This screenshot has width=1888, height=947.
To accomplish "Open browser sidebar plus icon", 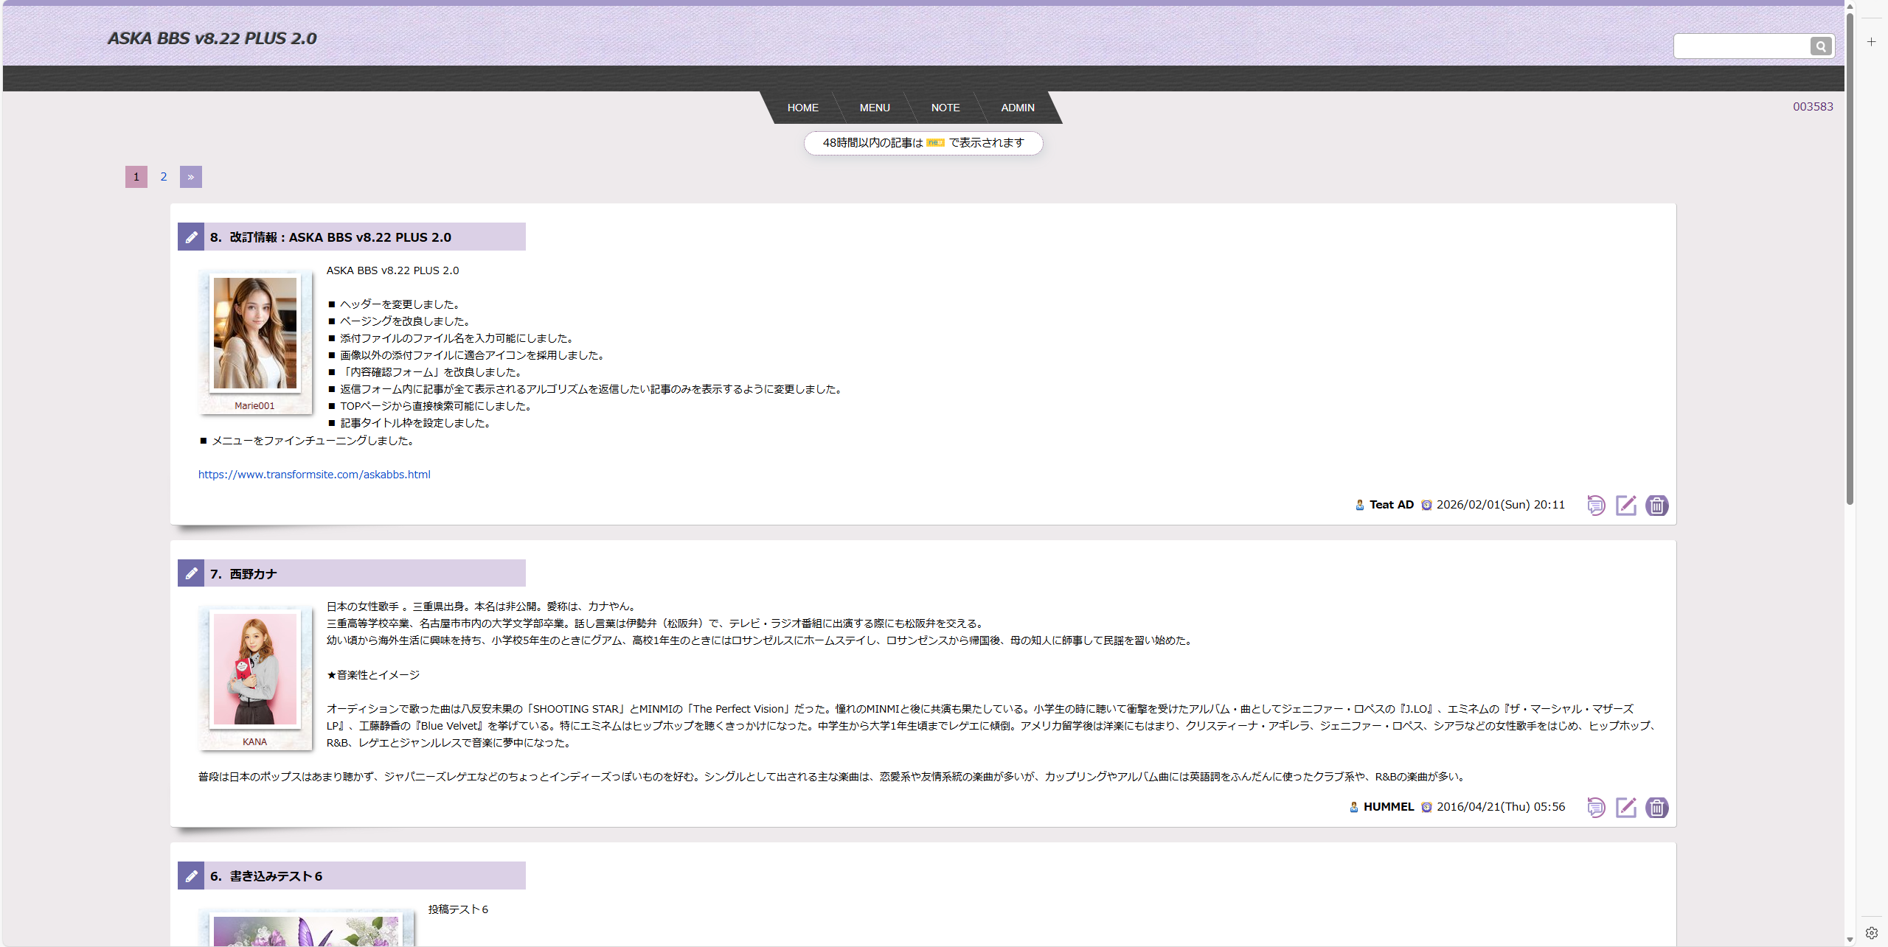I will [x=1871, y=42].
